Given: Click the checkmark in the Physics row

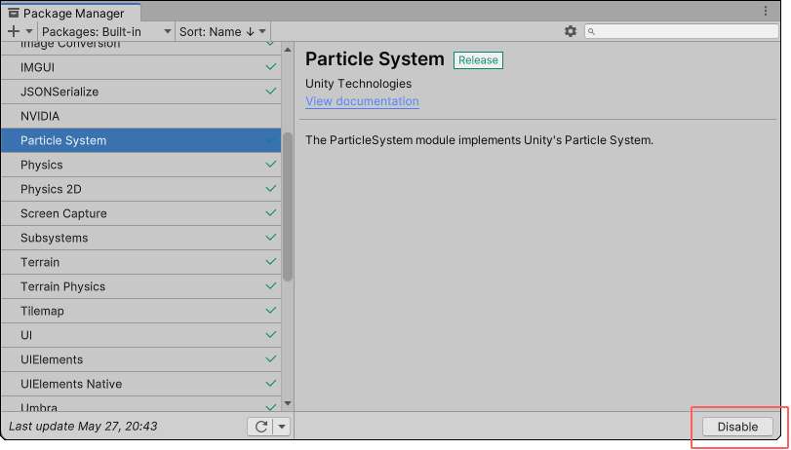Looking at the screenshot, I should point(271,164).
